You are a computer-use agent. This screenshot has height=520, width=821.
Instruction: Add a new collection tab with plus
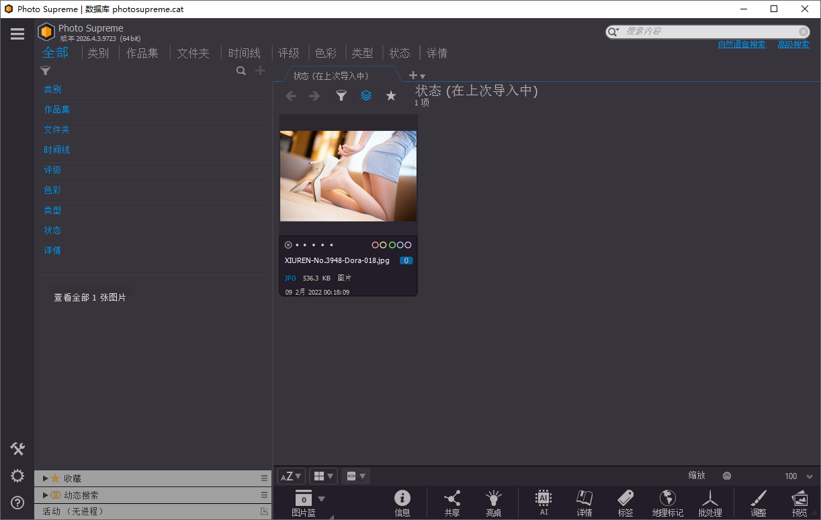coord(413,75)
